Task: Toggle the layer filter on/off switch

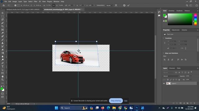Action: pos(192,72)
